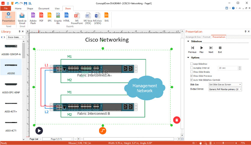Screen dimensions: 251x145
Task: Click Exit slideshow button
Action: click(x=220, y=50)
